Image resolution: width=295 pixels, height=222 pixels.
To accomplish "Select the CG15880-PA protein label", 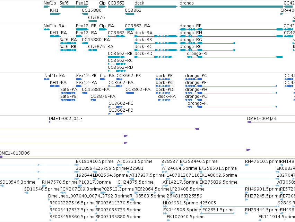I will coord(96,90).
